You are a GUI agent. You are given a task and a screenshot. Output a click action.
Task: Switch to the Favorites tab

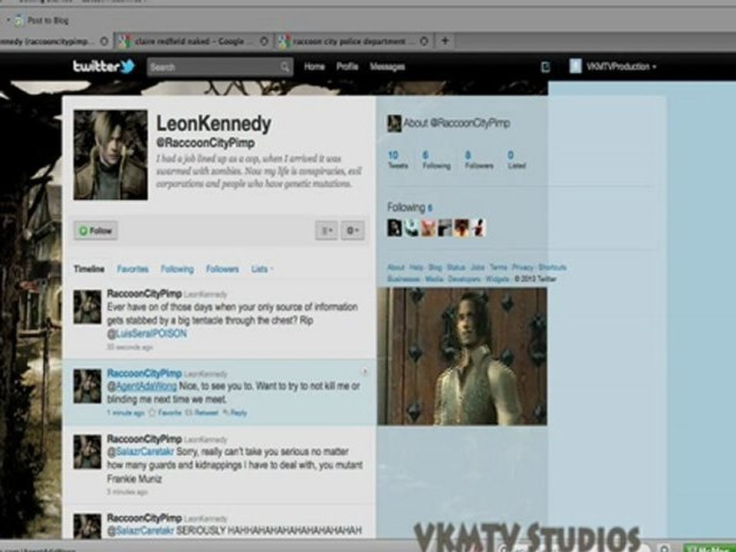point(133,269)
